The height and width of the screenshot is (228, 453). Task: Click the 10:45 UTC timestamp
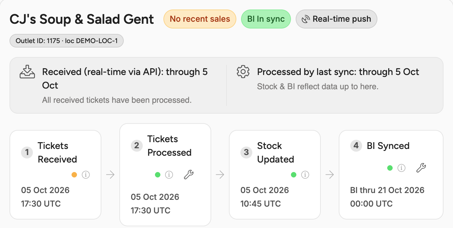point(261,204)
